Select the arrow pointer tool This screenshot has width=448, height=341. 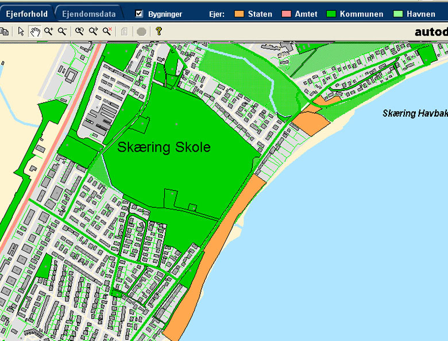(x=21, y=31)
